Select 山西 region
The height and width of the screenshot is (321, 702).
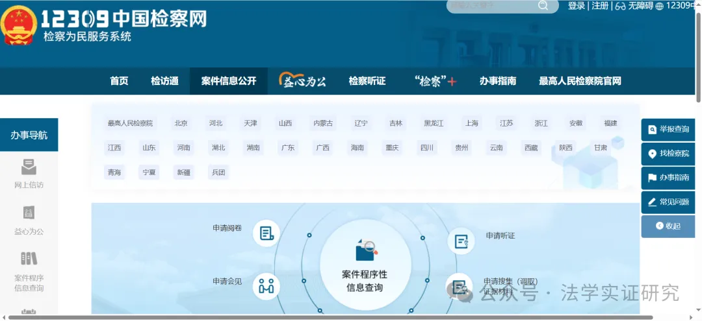pos(285,123)
